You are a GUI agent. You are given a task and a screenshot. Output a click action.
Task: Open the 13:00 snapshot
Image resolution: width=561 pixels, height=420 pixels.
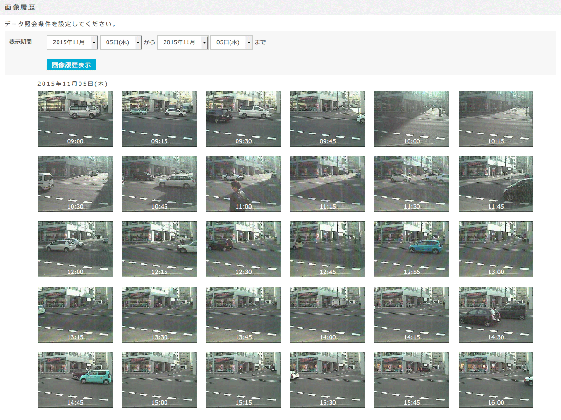pyautogui.click(x=496, y=249)
